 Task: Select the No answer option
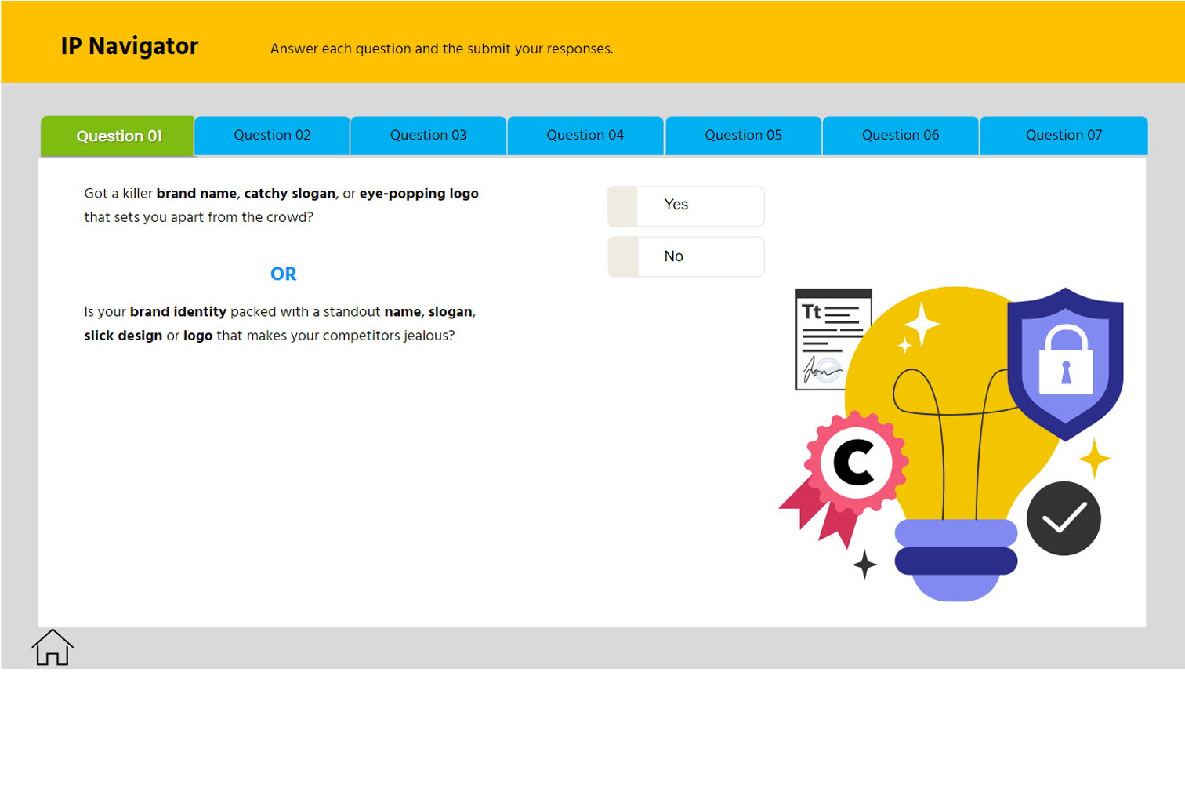click(x=686, y=257)
